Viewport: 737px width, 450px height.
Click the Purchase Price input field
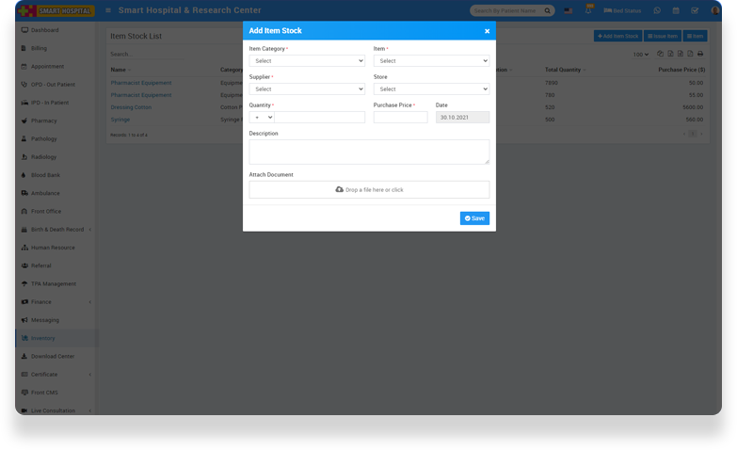(x=400, y=118)
